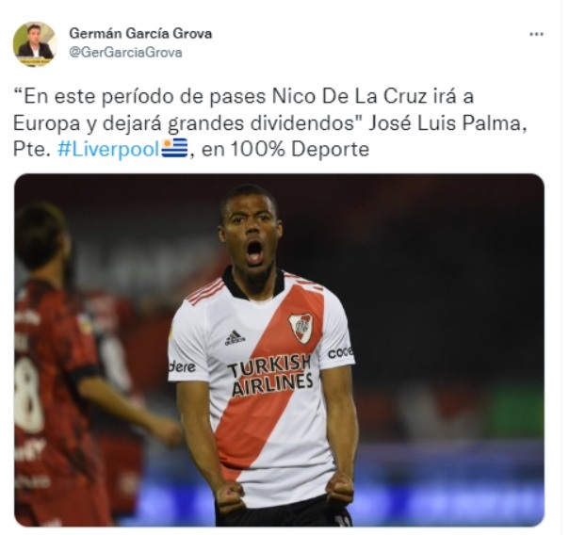Image resolution: width=569 pixels, height=535 pixels.
Task: Click the Turkish Airlines sponsor on the shirt
Action: (x=270, y=376)
